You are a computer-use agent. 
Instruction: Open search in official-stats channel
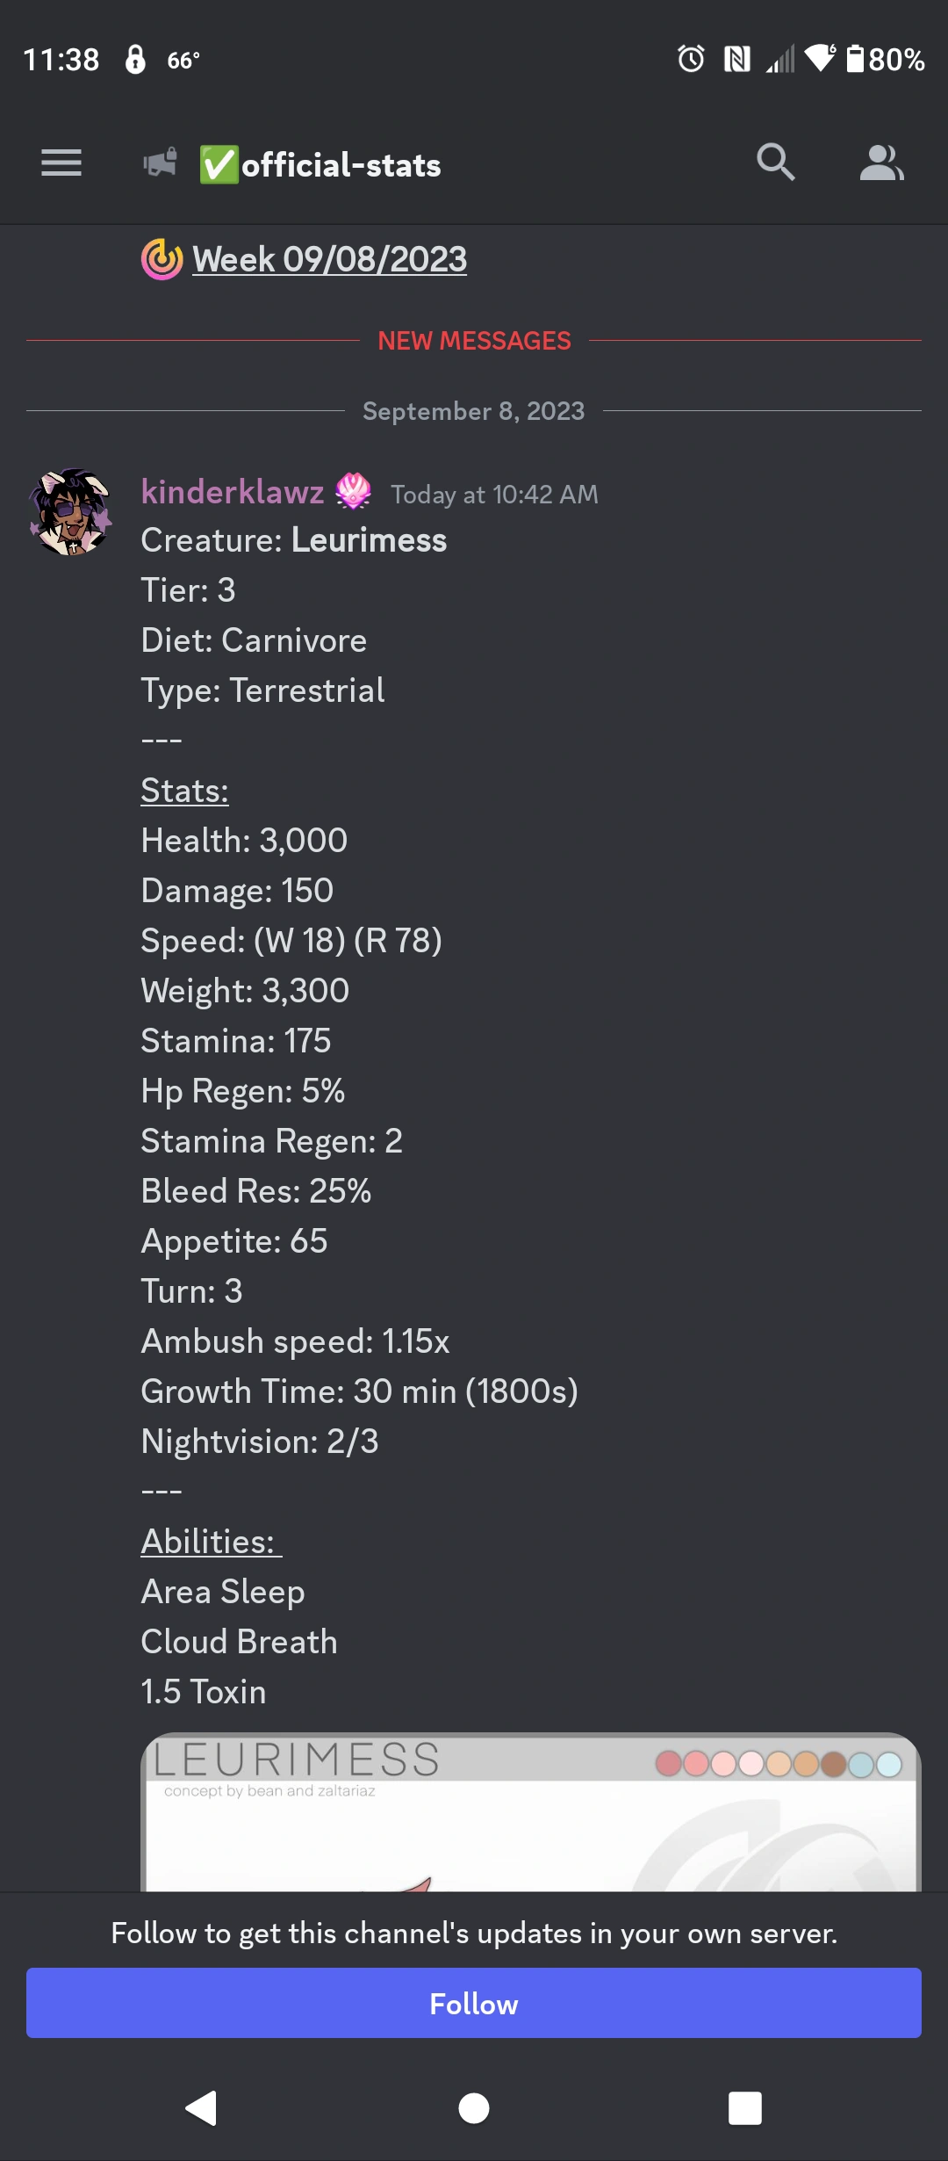(774, 163)
